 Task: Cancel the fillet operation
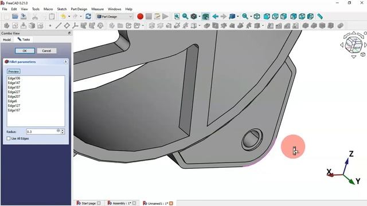(46, 51)
